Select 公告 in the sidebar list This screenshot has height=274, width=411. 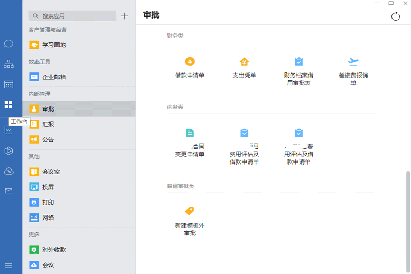48,139
